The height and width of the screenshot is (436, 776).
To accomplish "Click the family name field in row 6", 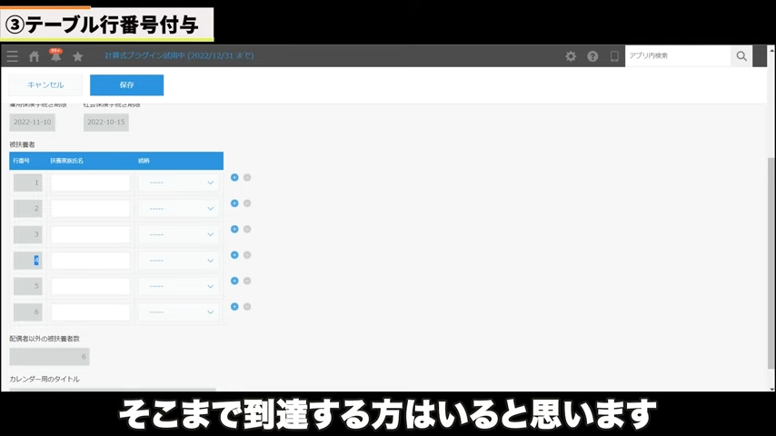I will tap(91, 312).
